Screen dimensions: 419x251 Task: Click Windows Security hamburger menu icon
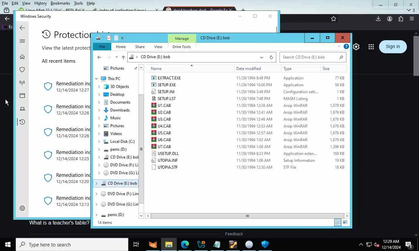(x=22, y=41)
